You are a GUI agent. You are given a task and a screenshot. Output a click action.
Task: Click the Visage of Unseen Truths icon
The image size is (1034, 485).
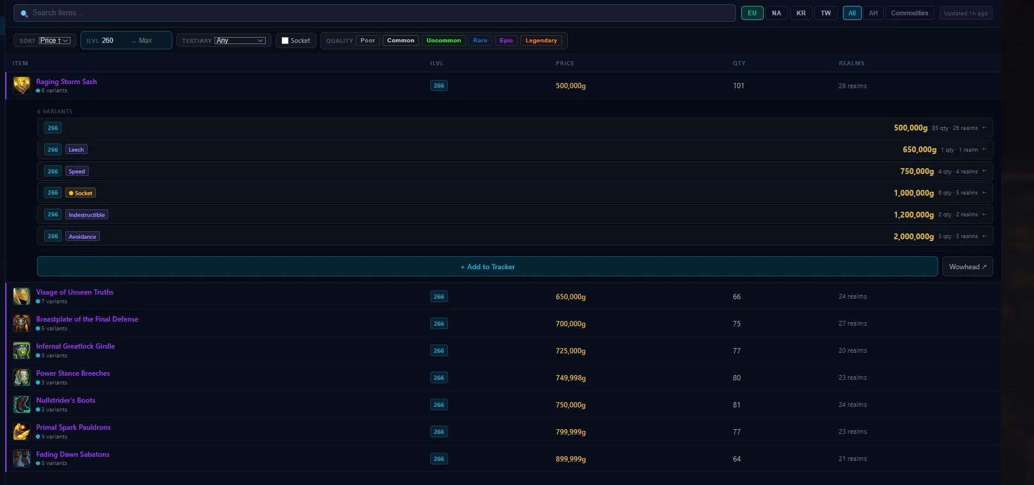(x=22, y=296)
